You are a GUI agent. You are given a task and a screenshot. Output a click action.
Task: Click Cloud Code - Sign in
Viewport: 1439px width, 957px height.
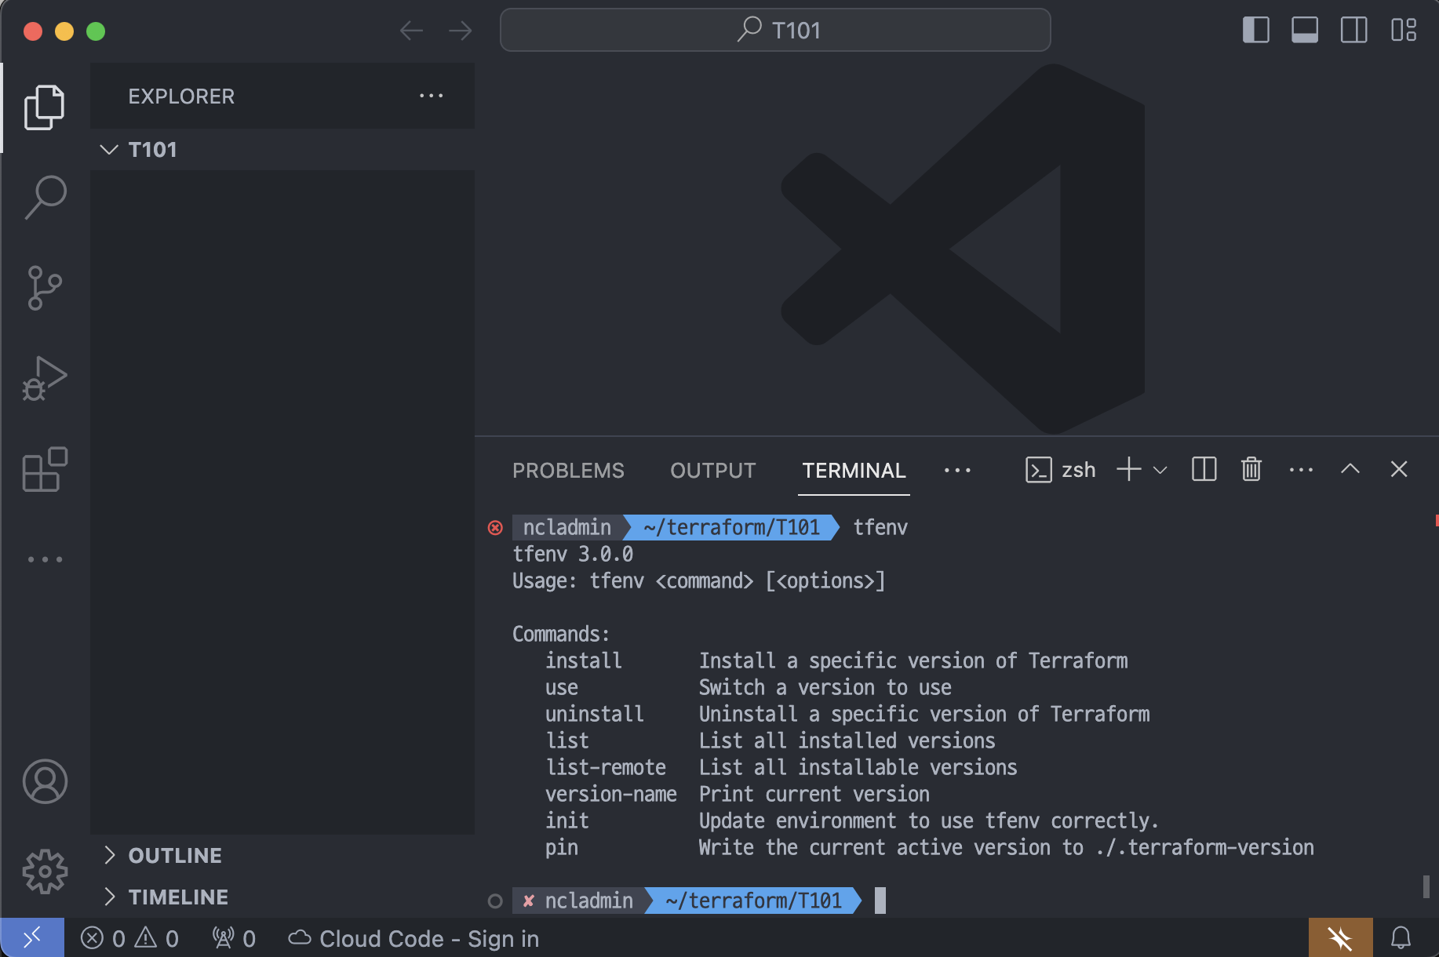pos(413,938)
